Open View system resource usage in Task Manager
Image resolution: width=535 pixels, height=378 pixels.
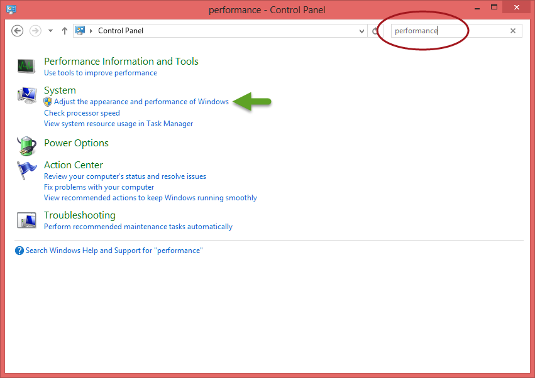(118, 124)
